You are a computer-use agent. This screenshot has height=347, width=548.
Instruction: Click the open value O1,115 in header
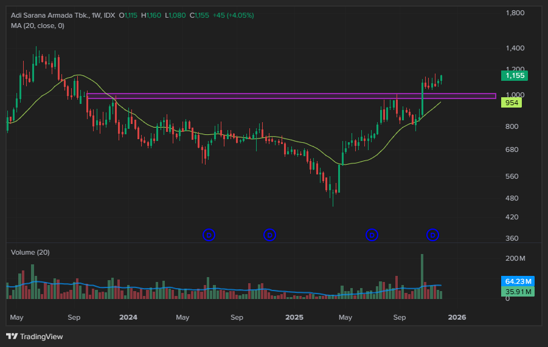point(128,15)
